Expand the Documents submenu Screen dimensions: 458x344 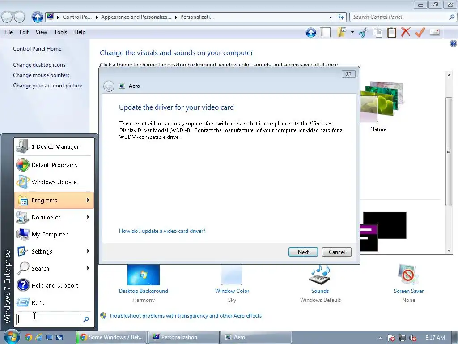click(54, 217)
